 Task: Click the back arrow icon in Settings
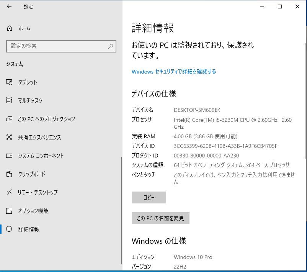pos(9,7)
